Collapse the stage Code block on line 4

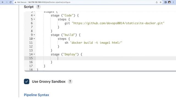point(34,15)
